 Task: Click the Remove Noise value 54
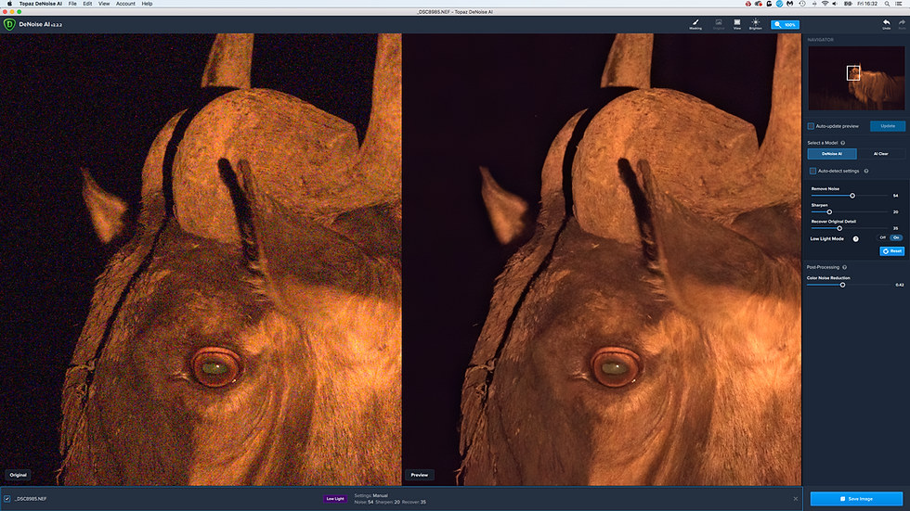(x=895, y=196)
